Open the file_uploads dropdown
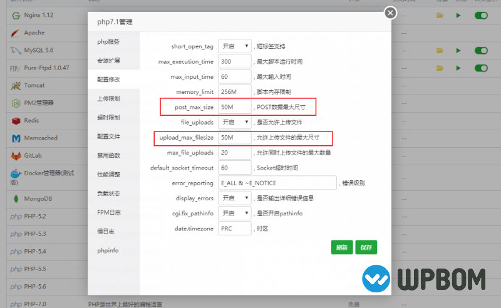The width and height of the screenshot is (501, 308). (235, 122)
